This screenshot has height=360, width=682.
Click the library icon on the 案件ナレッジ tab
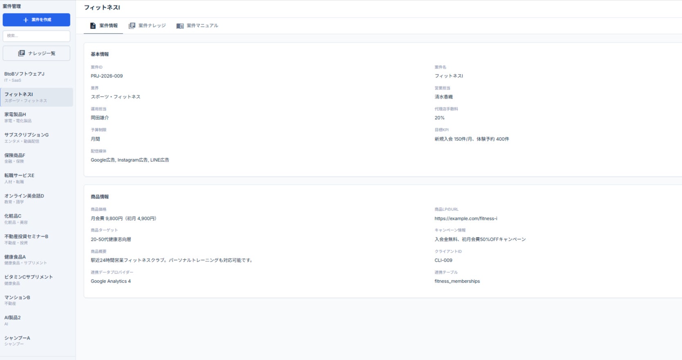click(x=132, y=26)
